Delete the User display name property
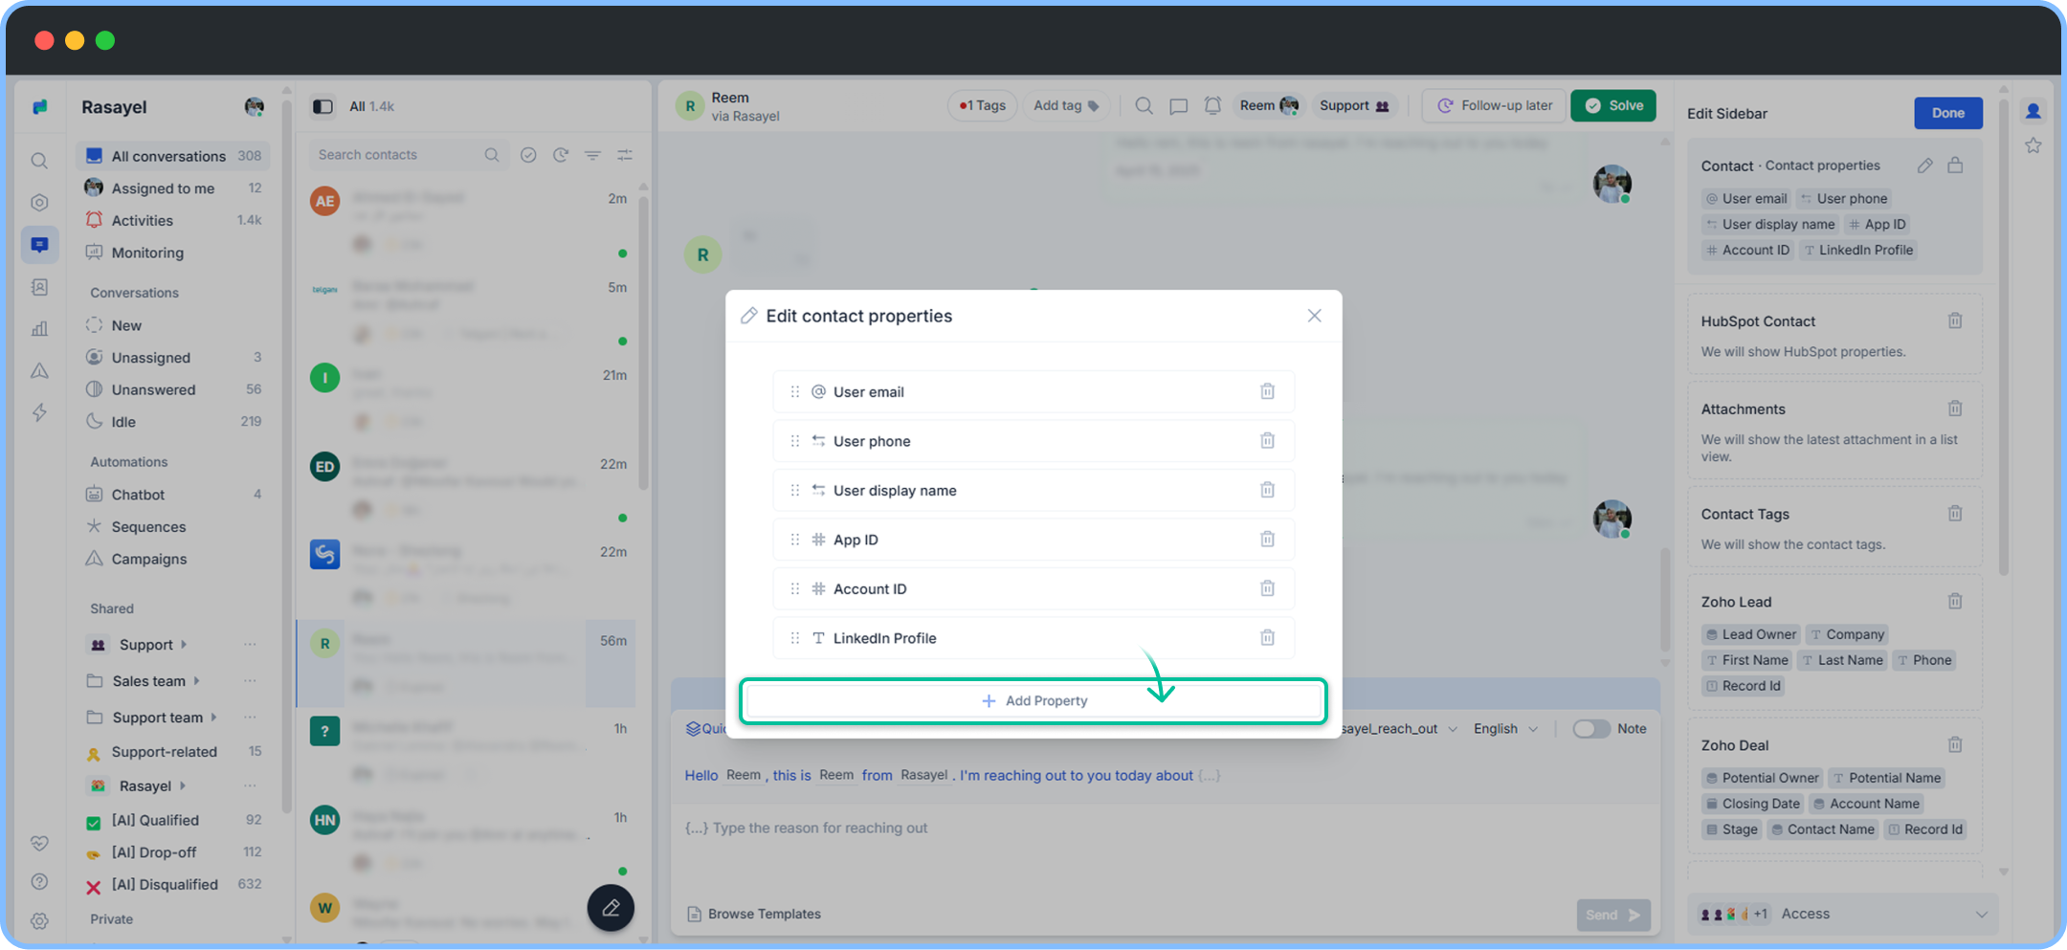The height and width of the screenshot is (950, 2067). tap(1267, 490)
